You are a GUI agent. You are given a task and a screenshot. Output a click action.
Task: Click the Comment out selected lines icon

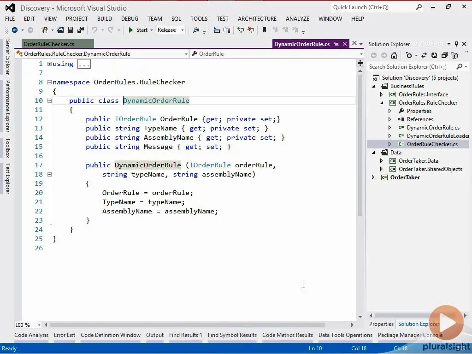point(241,30)
